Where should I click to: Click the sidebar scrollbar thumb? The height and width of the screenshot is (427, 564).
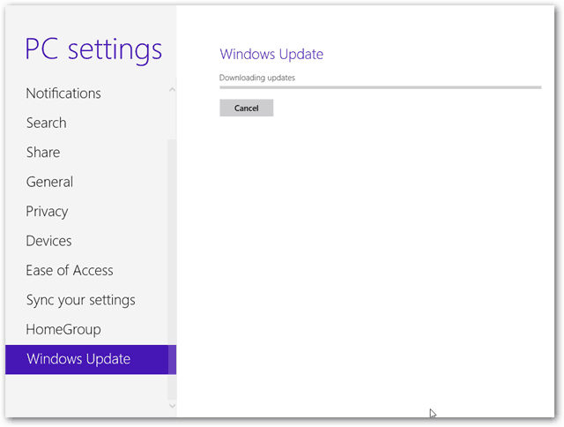(172, 270)
